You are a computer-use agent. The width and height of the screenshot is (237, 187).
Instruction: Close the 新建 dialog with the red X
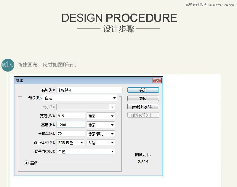(x=157, y=81)
